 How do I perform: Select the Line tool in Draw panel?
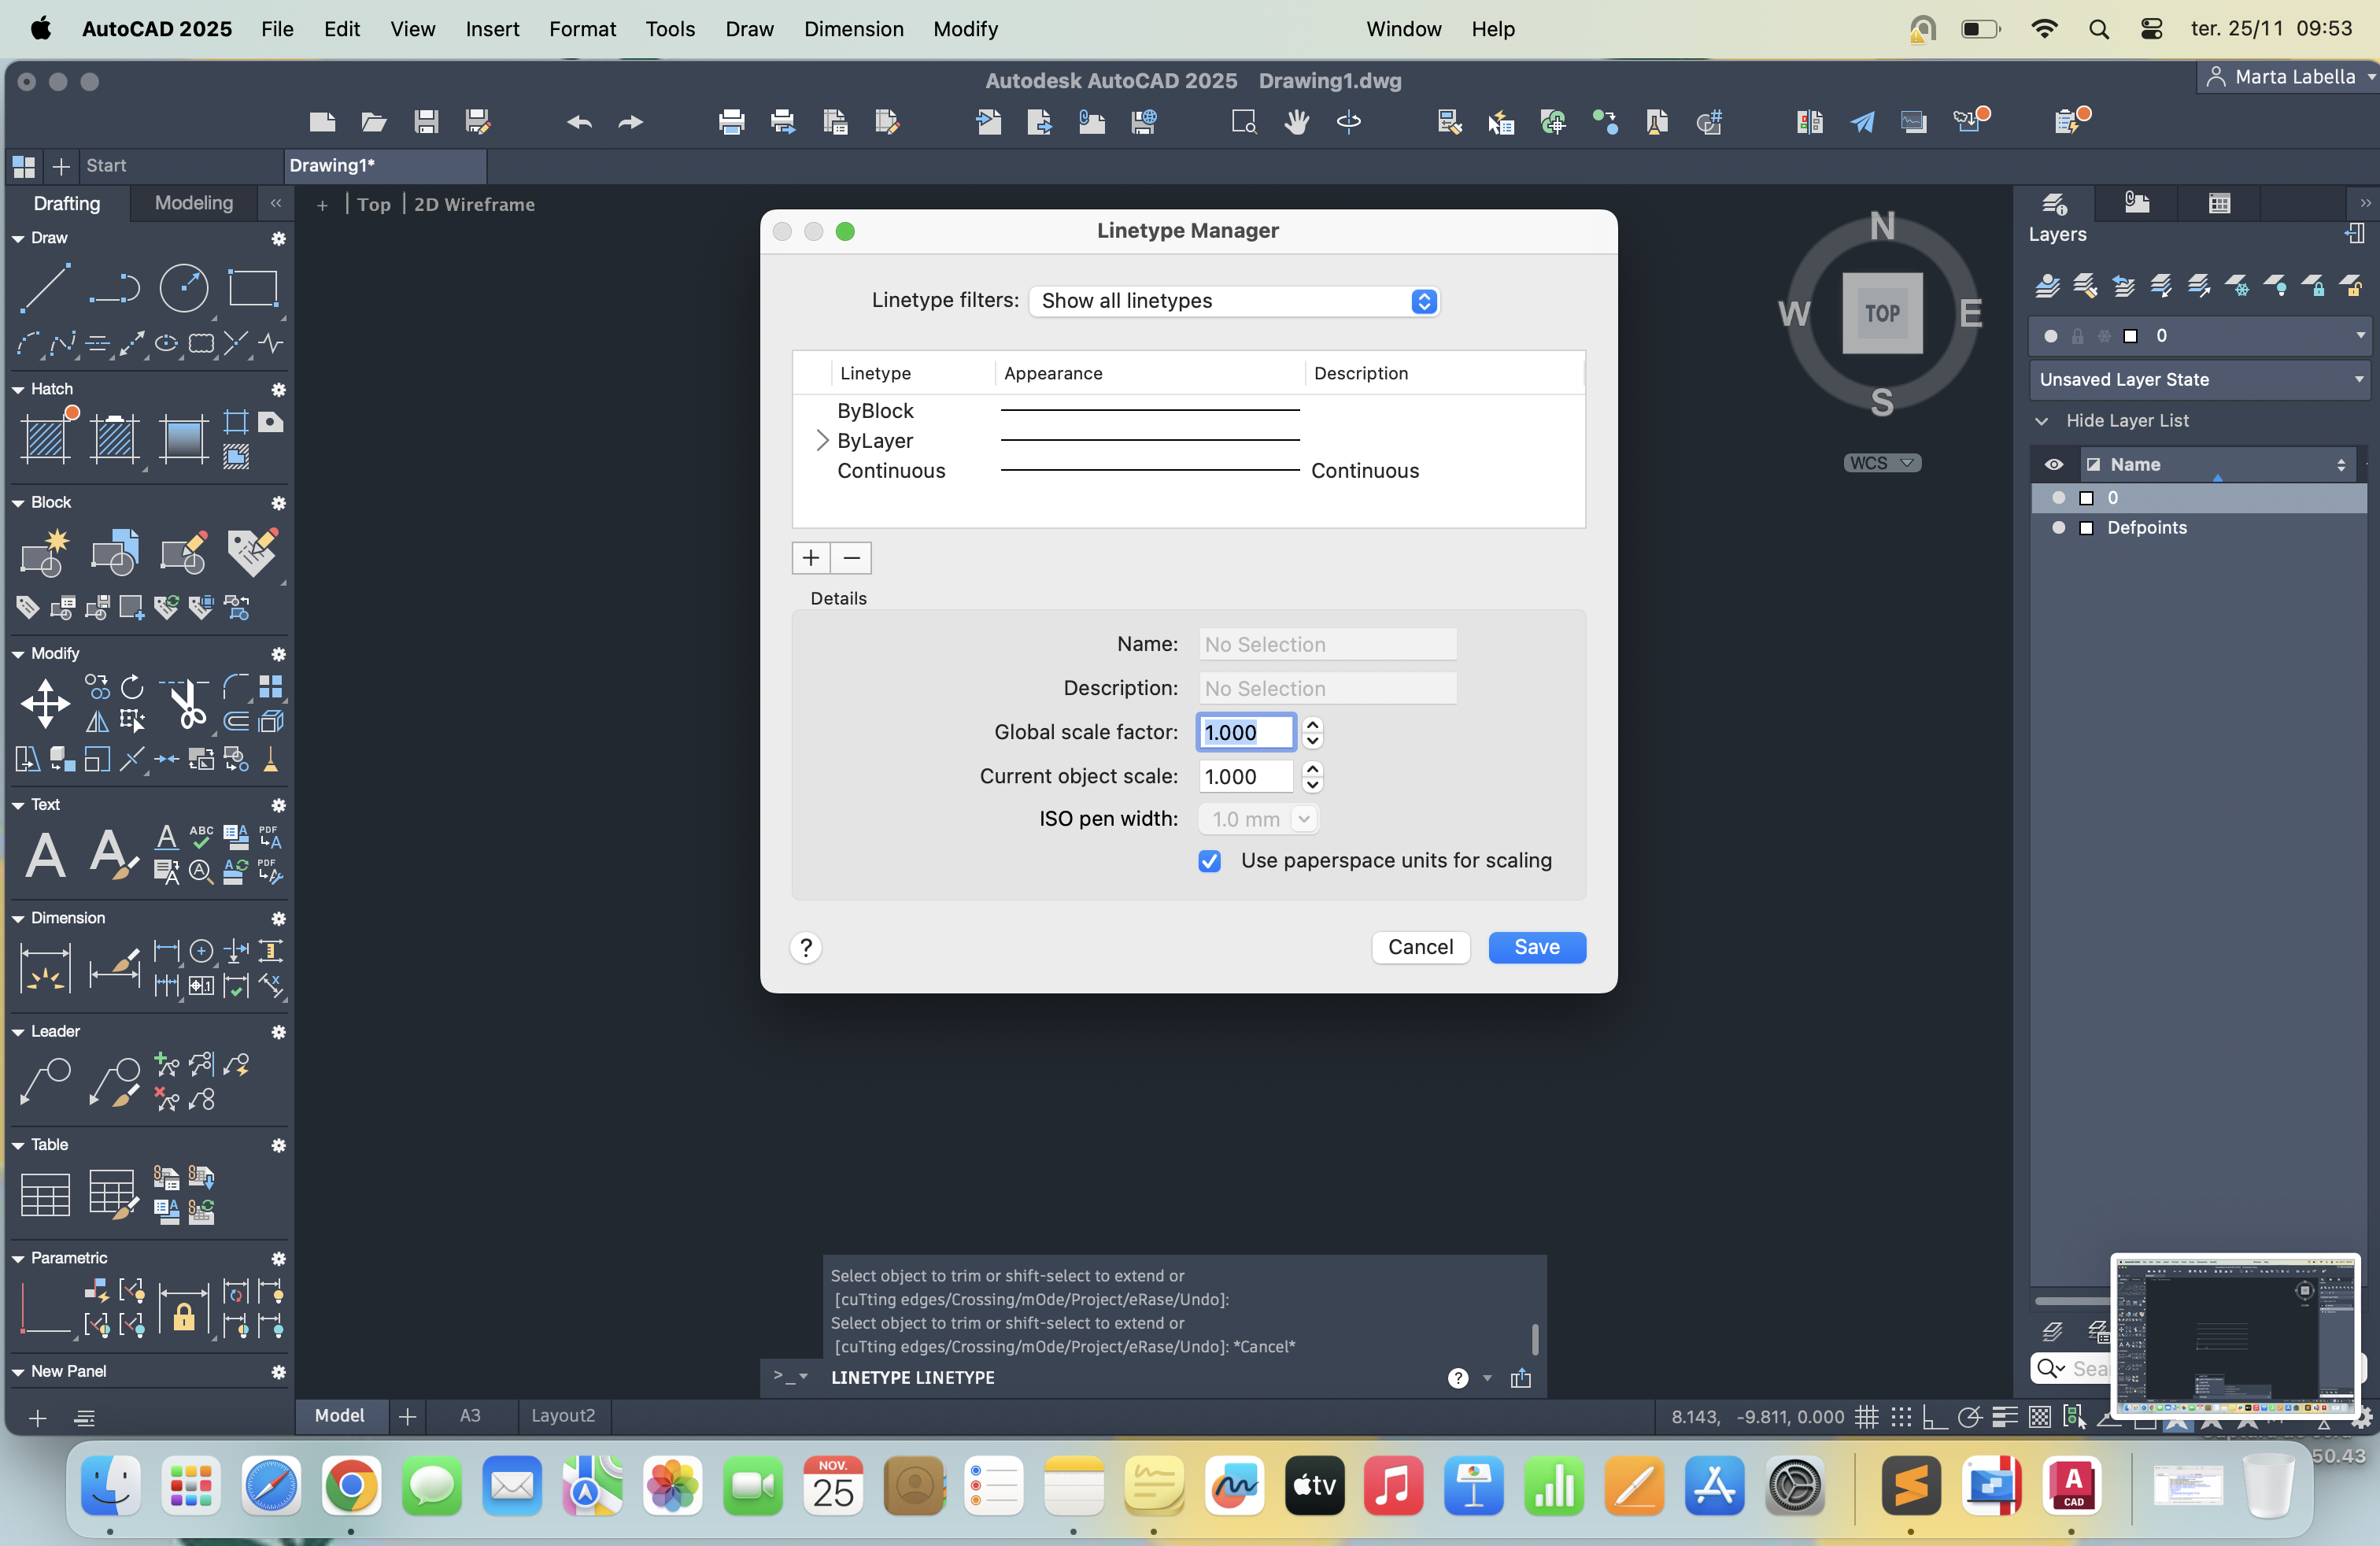[45, 288]
